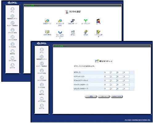Open the System Settings checklist icon
Image resolution: width=154 pixels, height=123 pixels.
[x=98, y=32]
